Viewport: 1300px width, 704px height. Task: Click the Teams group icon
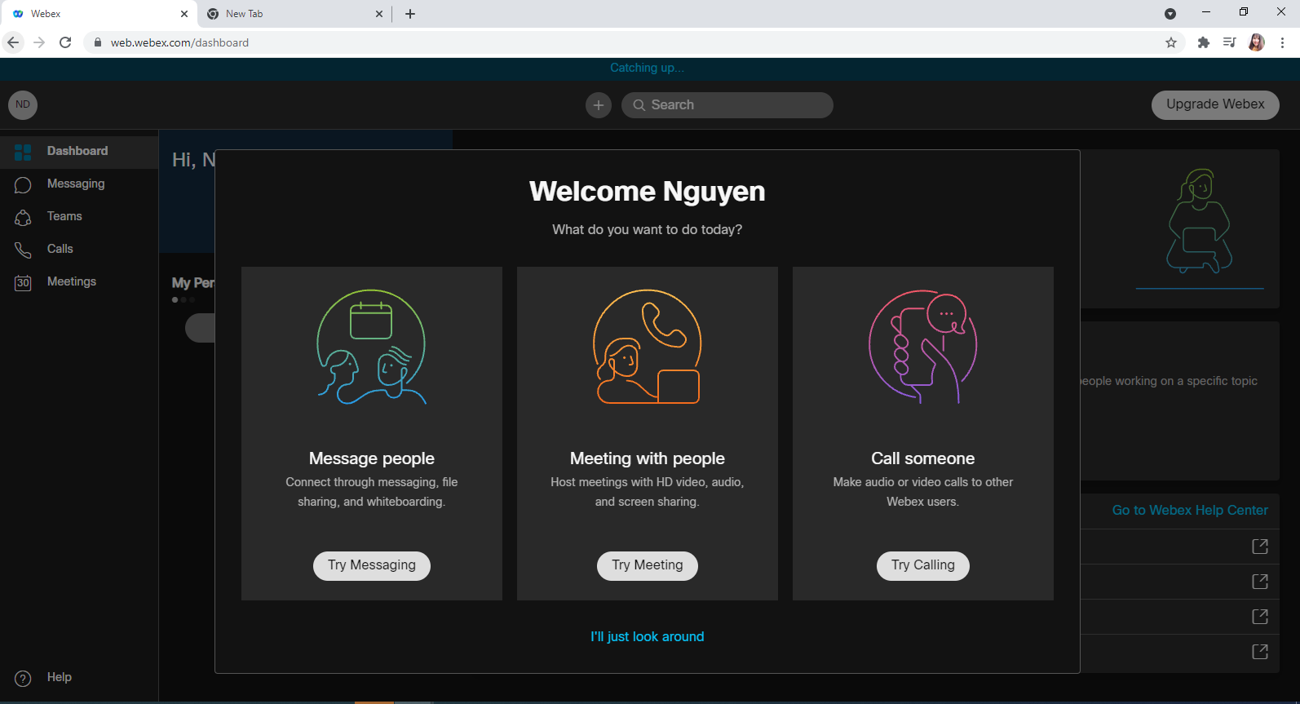23,218
